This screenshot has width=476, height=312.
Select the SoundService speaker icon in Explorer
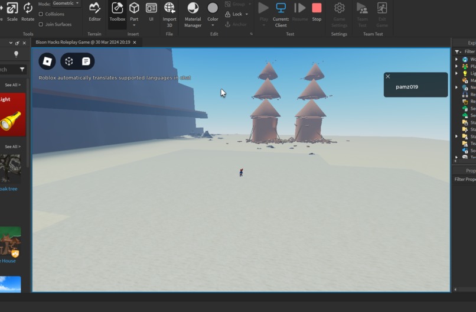[x=465, y=150]
